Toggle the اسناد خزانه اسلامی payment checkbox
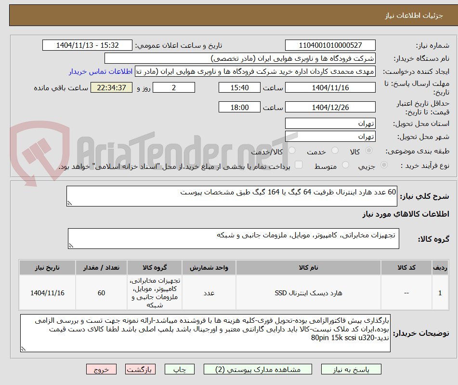Screen dimensions: 458x385 (x=298, y=165)
